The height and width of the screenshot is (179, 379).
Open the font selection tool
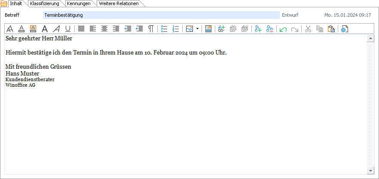point(9,29)
